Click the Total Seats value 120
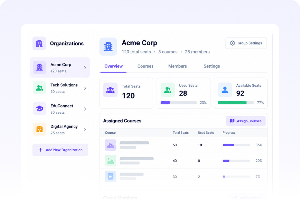 [128, 96]
